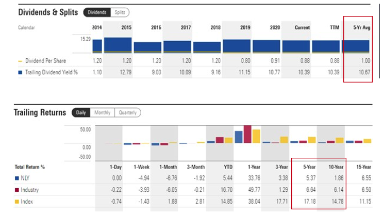This screenshot has width=383, height=214.
Task: Click the 2015 dividend bar in chart
Action: [x=118, y=45]
